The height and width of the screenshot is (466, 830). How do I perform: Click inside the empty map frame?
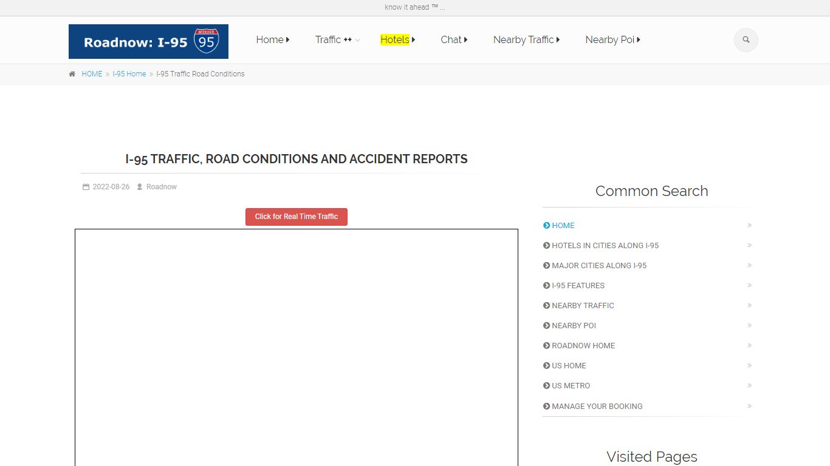click(297, 347)
